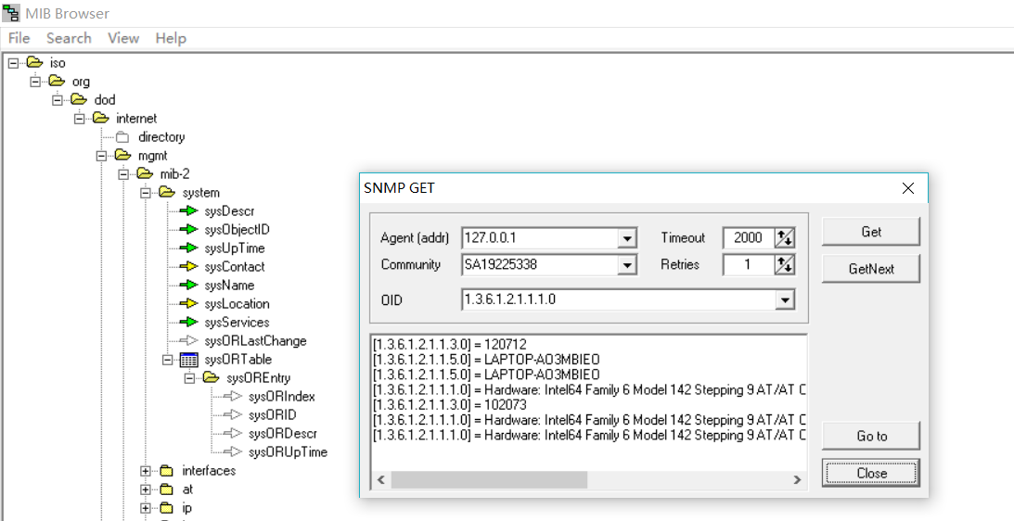Image resolution: width=1014 pixels, height=521 pixels.
Task: Click the iso folder icon
Action: (35, 63)
